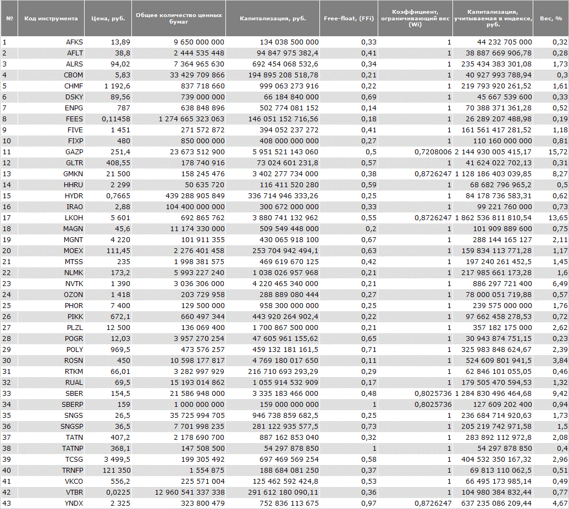Click the 'Free-float, (FFi)' column header
569x509 pixels.
click(349, 19)
